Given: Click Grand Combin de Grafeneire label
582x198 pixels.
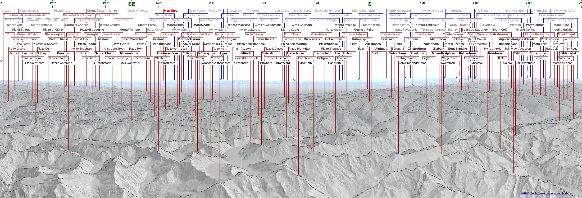Looking at the screenshot, I should tap(487, 35).
